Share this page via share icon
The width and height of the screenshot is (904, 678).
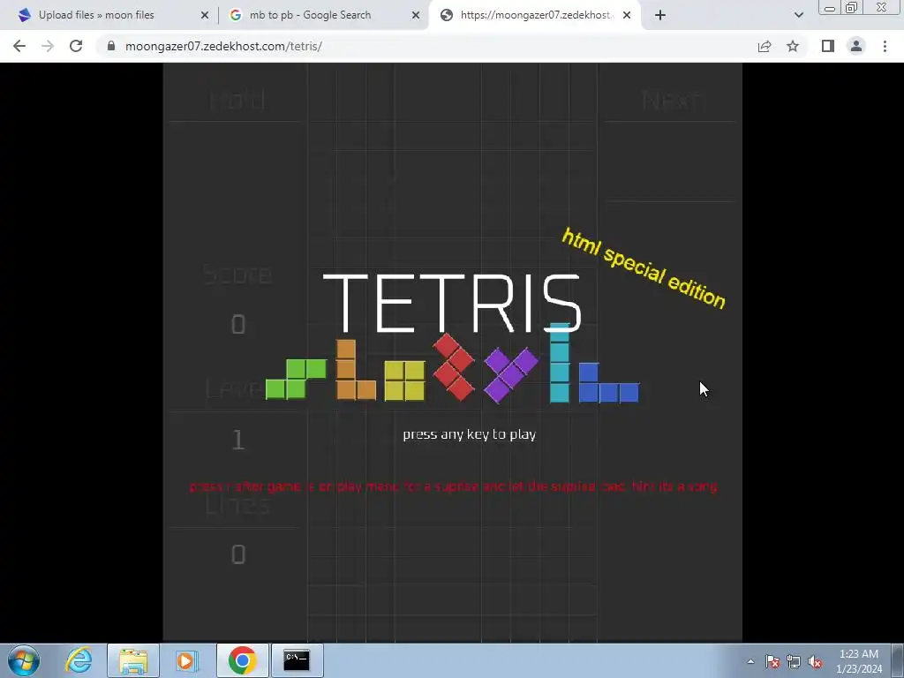pos(765,46)
